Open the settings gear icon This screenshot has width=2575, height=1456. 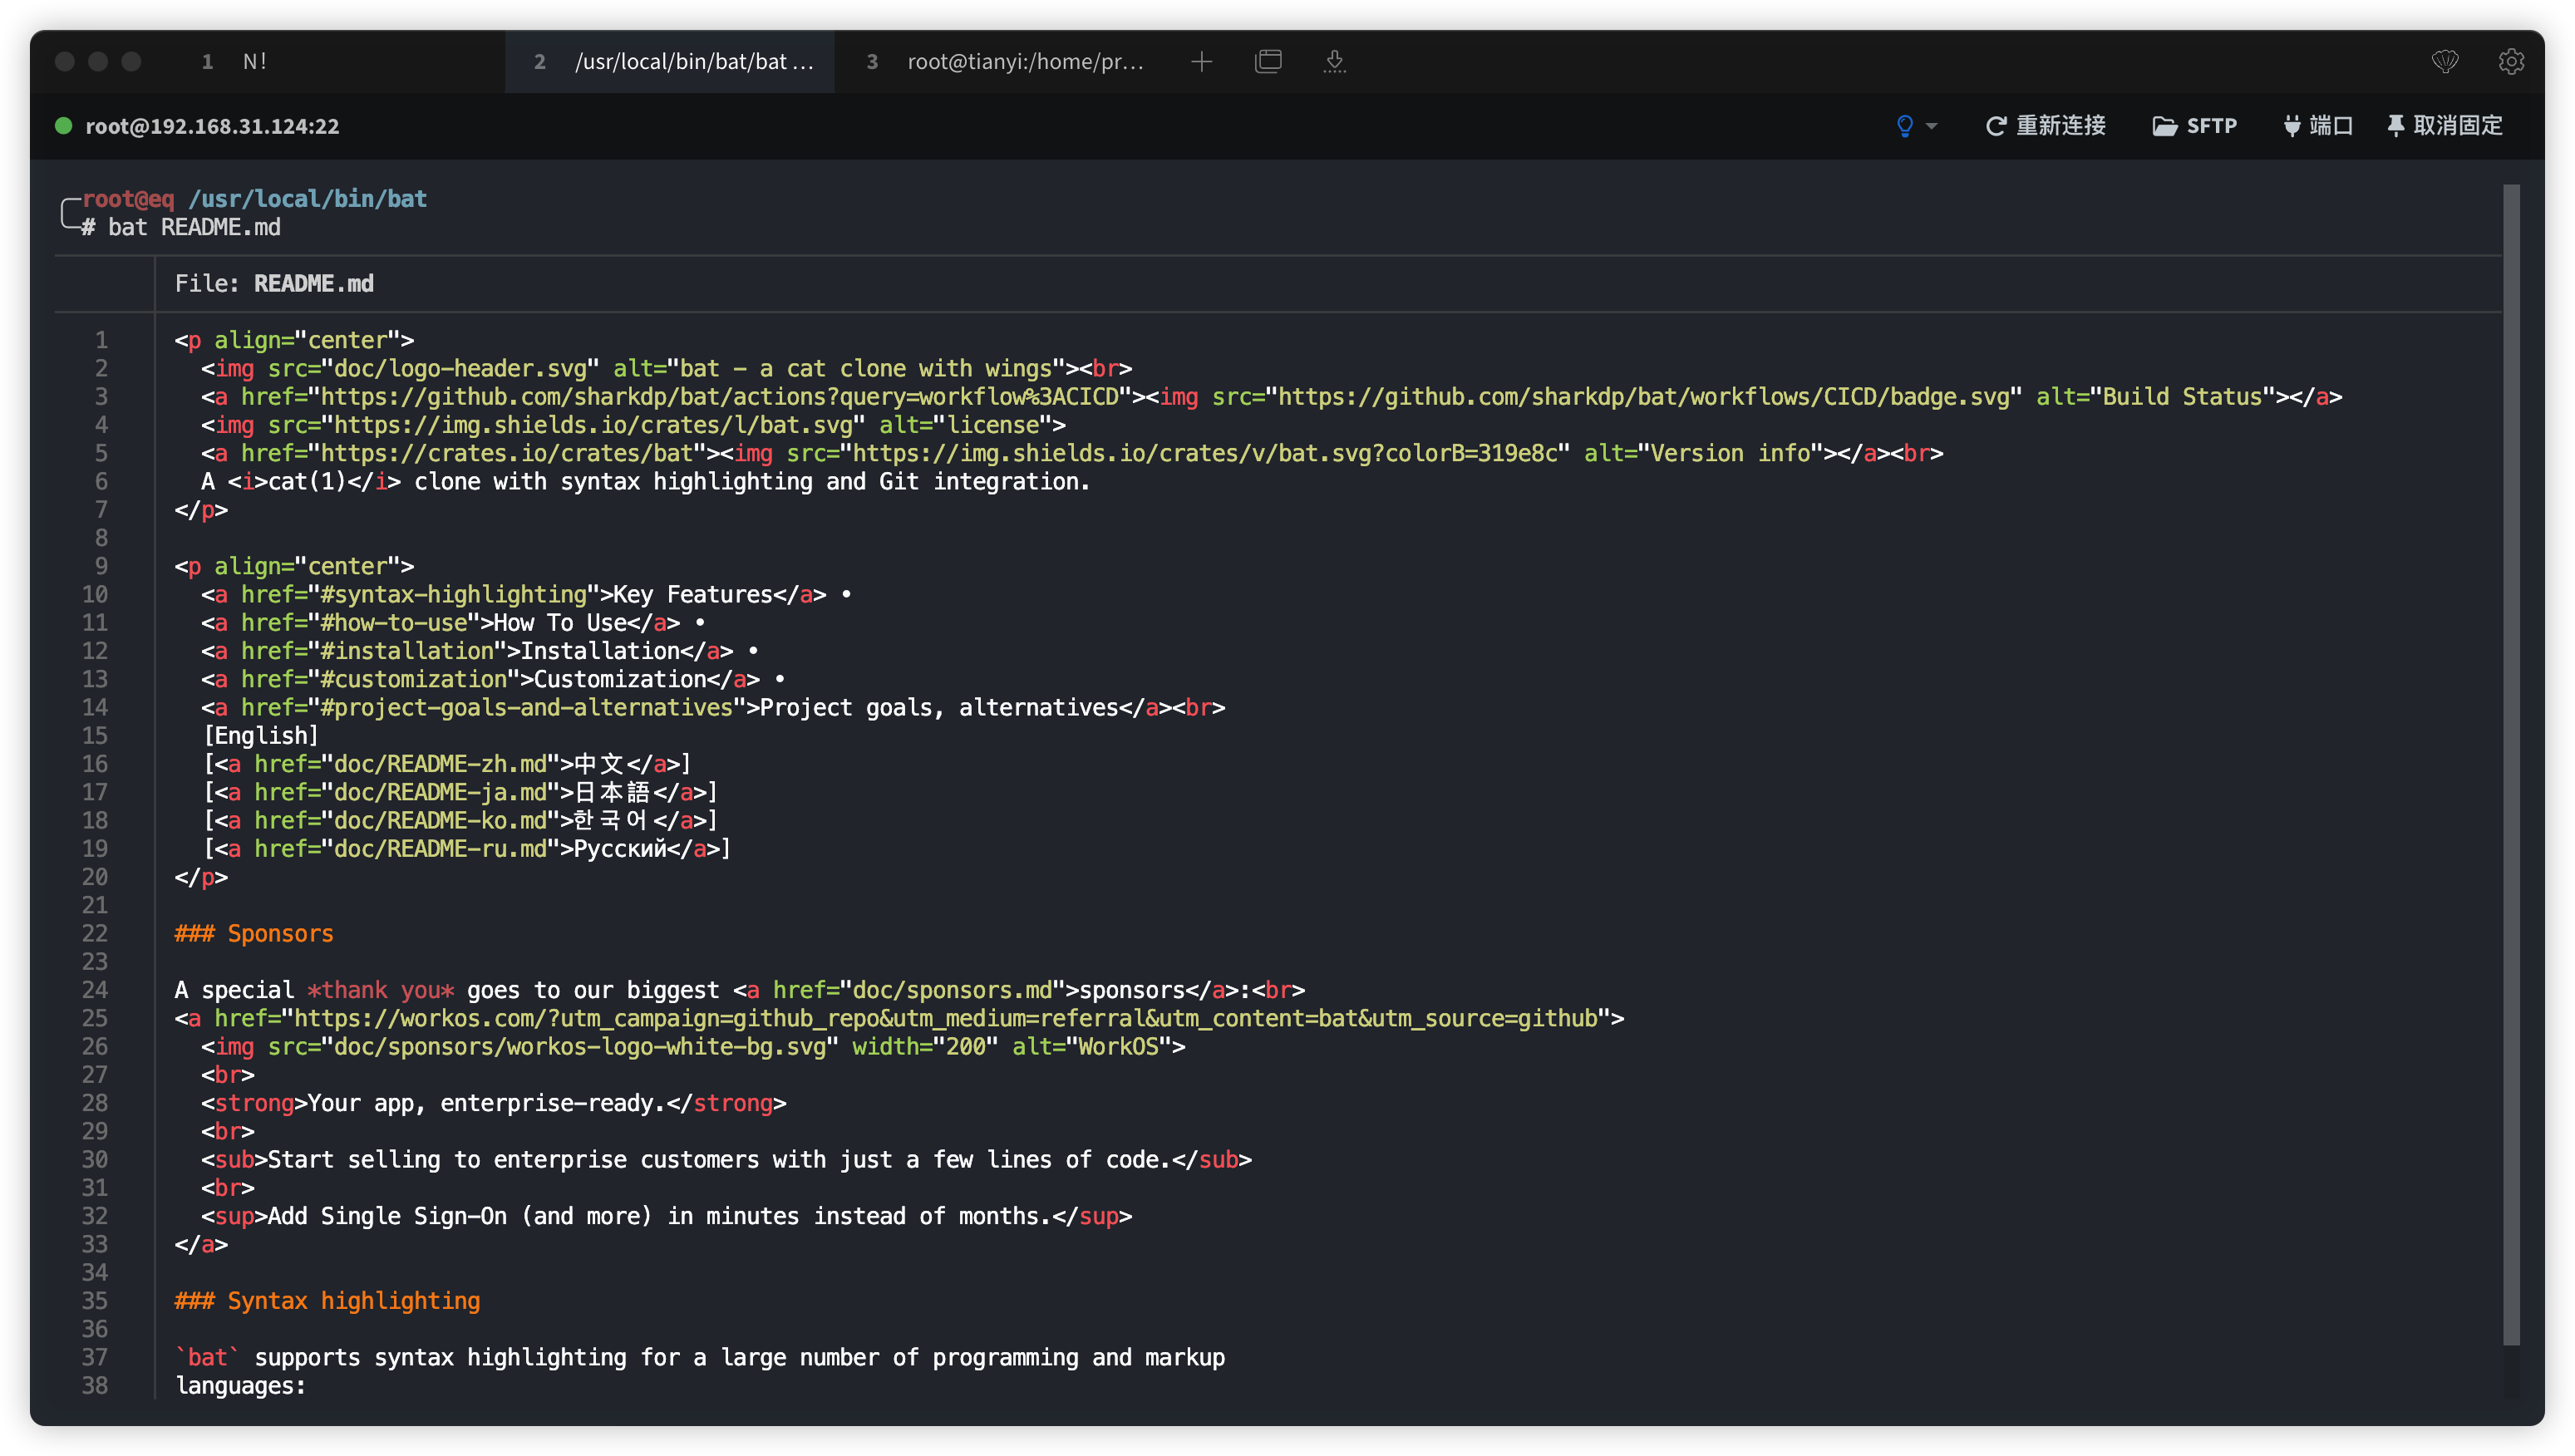(x=2511, y=62)
